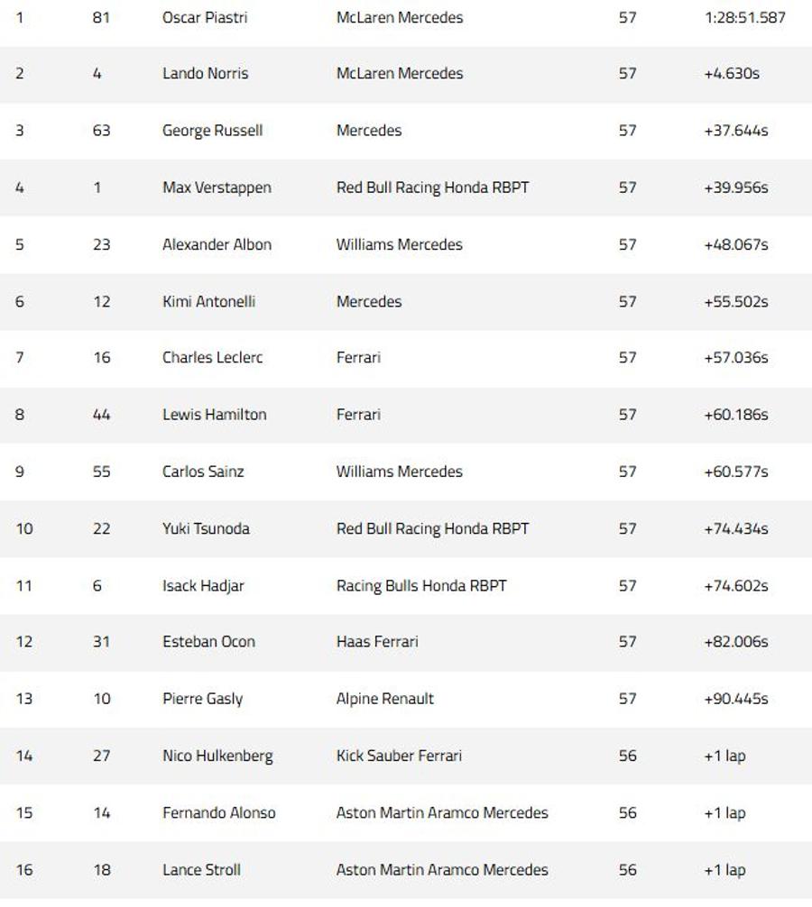Click Max Verstappen's name

tap(217, 188)
